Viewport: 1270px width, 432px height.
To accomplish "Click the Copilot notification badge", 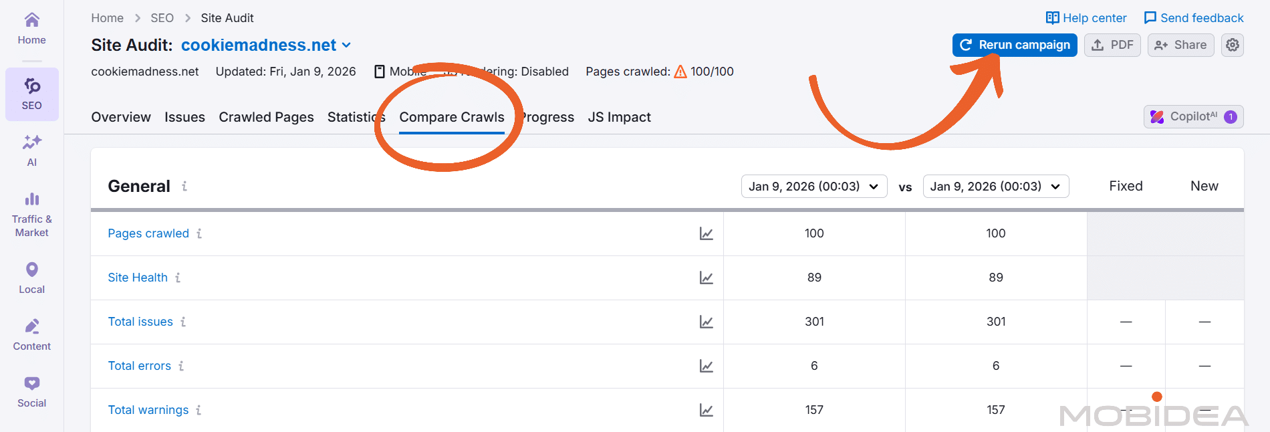I will tap(1230, 117).
